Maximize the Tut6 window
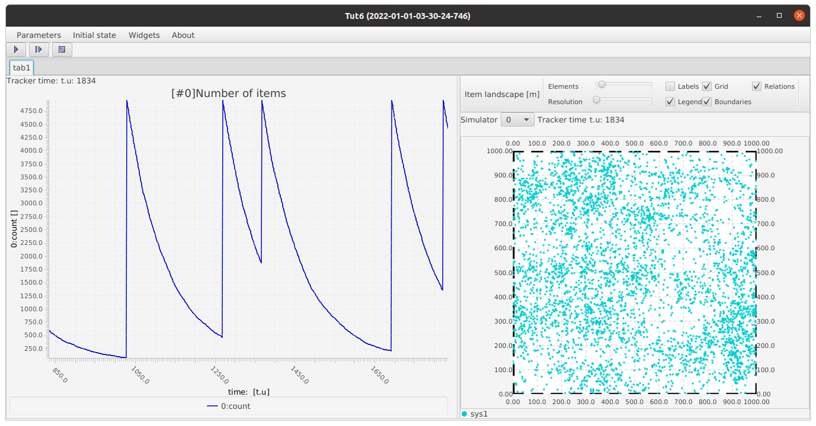 tap(779, 16)
